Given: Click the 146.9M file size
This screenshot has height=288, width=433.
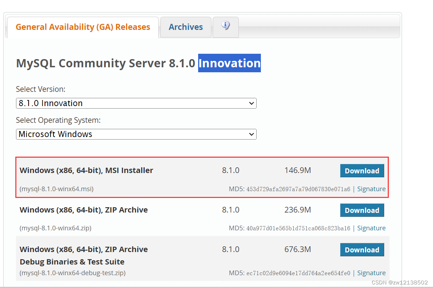Looking at the screenshot, I should [298, 171].
